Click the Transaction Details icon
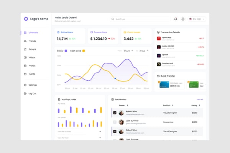The width and height of the screenshot is (230, 153). (158, 32)
